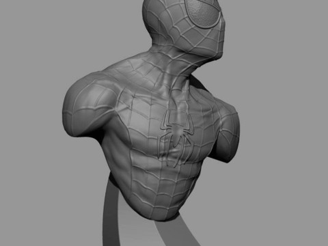
Task: Select the textured eye lens on the mask
Action: (x=203, y=13)
